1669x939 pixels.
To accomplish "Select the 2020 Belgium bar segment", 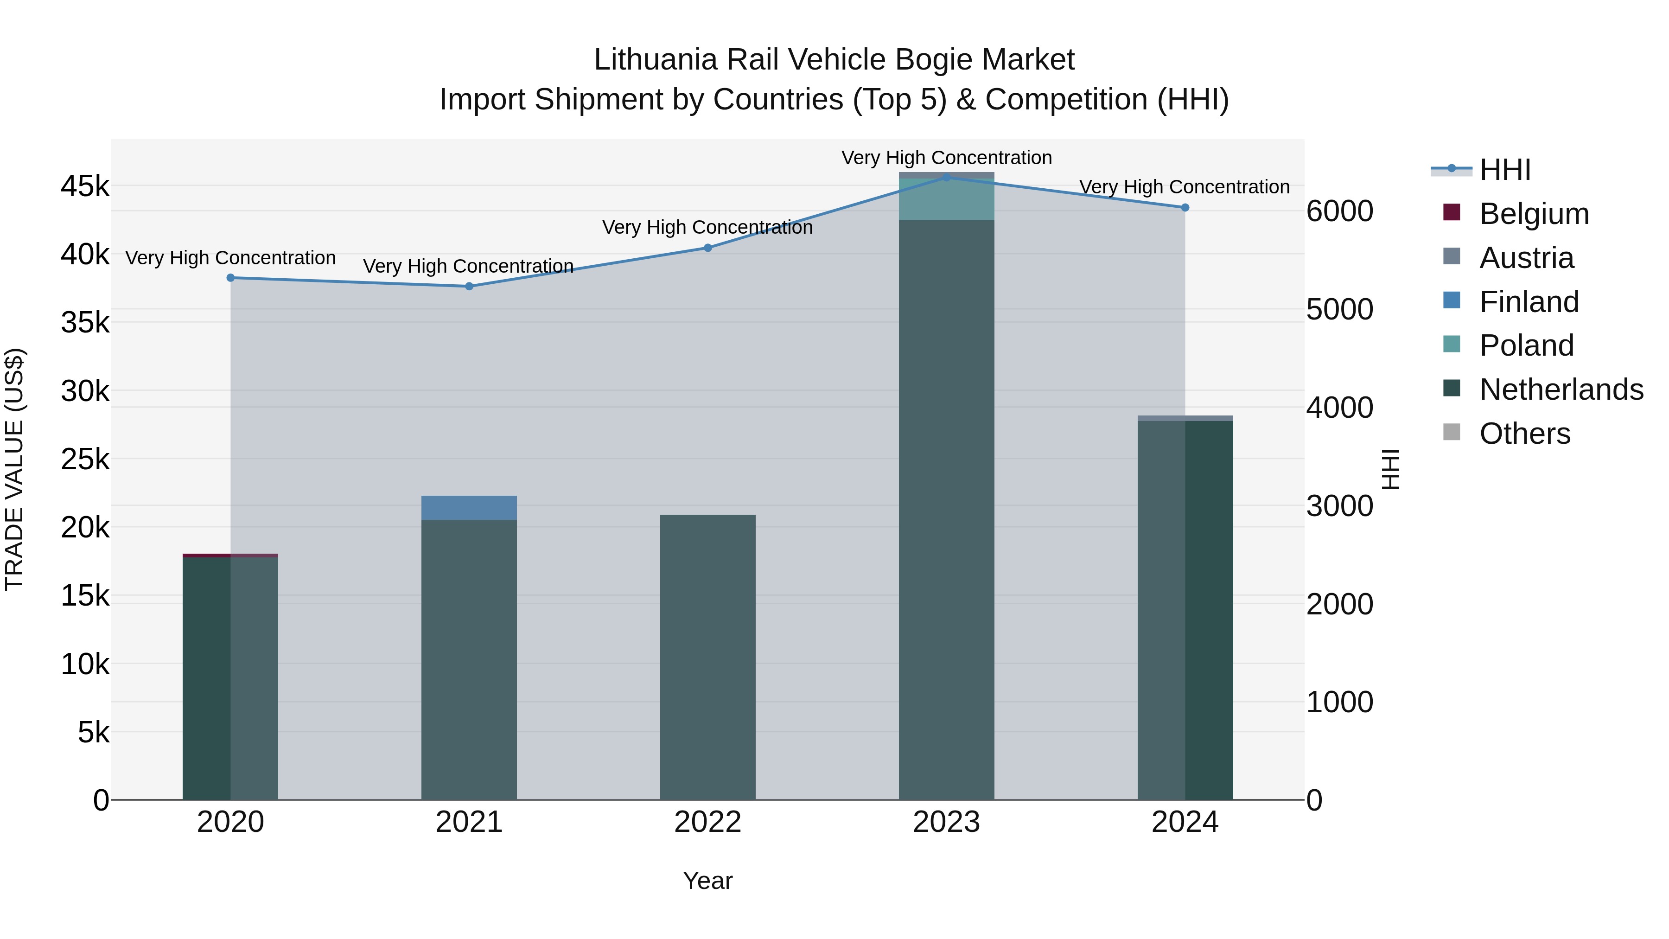I will [231, 556].
